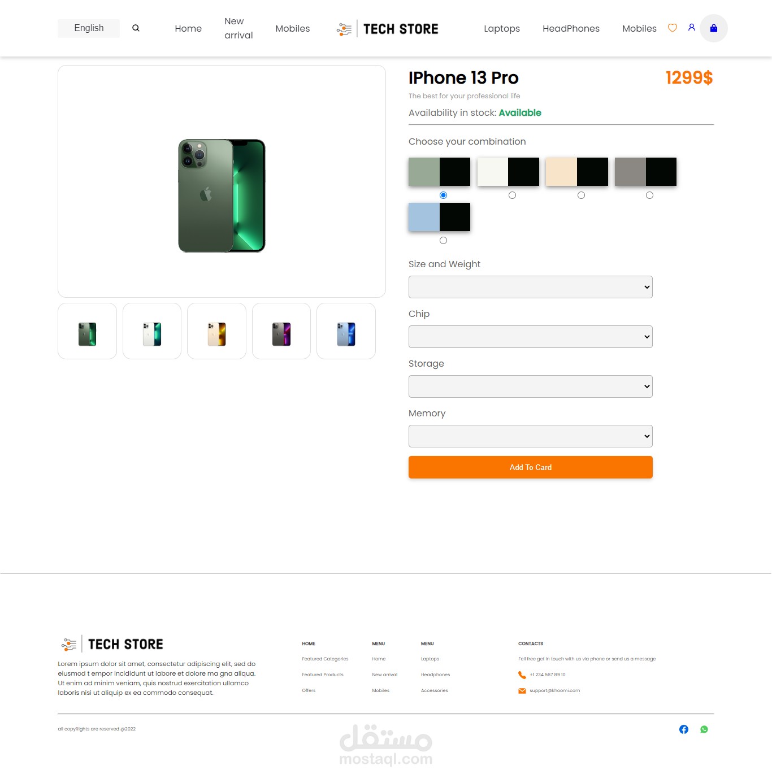Open the Featured Categories footer link

(x=325, y=659)
